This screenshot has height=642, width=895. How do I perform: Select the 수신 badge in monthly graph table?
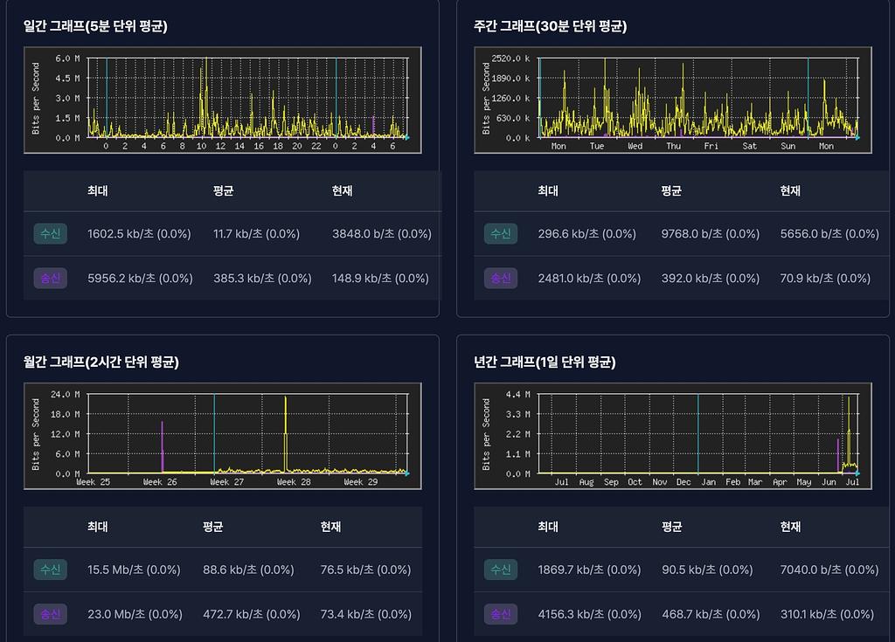pyautogui.click(x=50, y=570)
